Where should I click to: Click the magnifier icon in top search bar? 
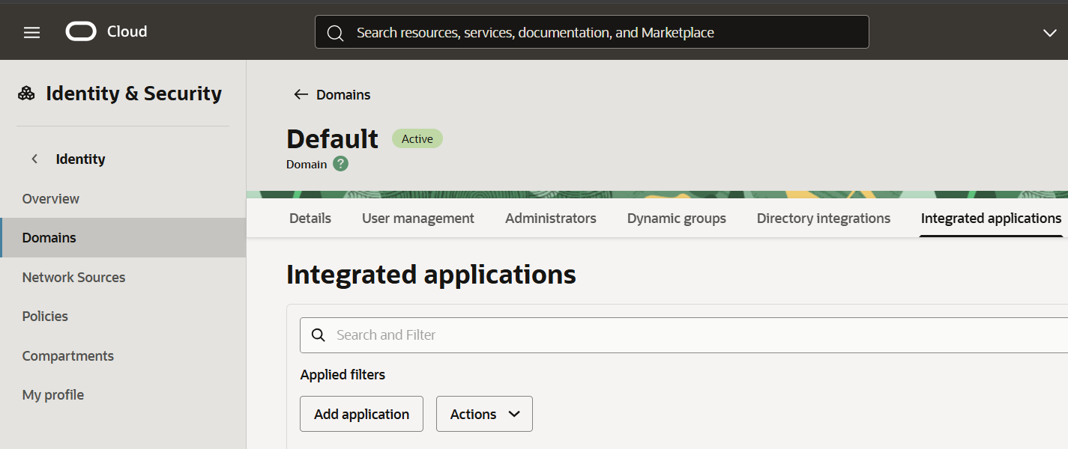[x=336, y=33]
